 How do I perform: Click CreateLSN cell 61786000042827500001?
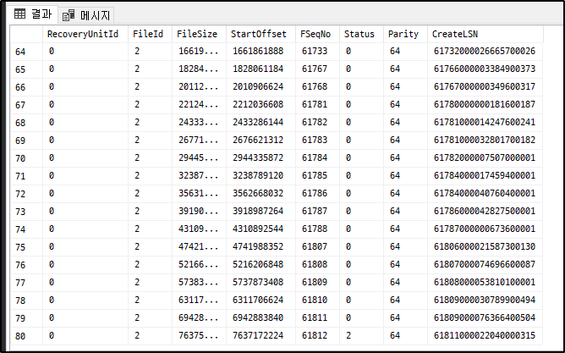pyautogui.click(x=485, y=211)
